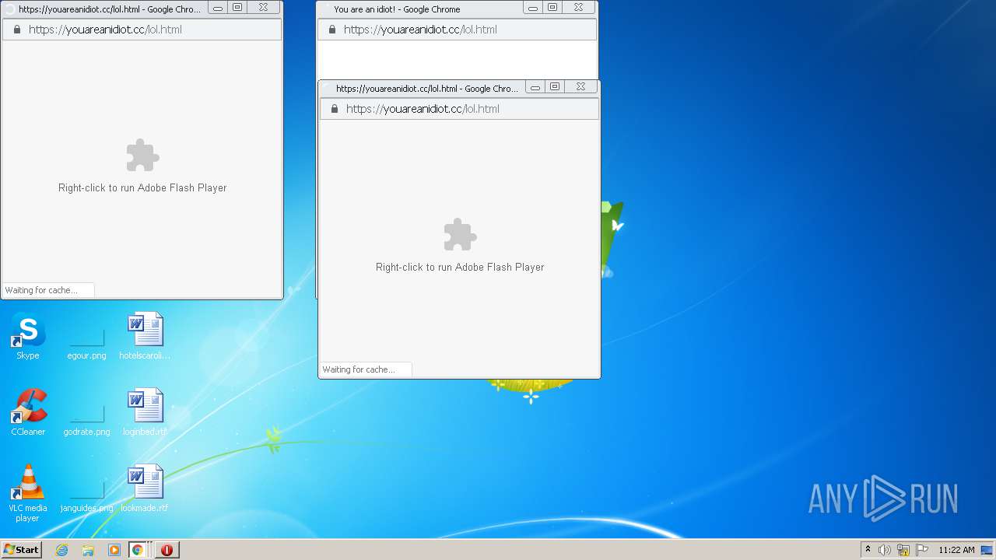The height and width of the screenshot is (560, 996).
Task: Minimize the "You are an idiot!" window
Action: tap(533, 9)
